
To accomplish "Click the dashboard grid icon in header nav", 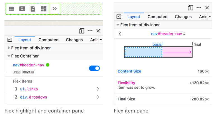I will 44,9.
